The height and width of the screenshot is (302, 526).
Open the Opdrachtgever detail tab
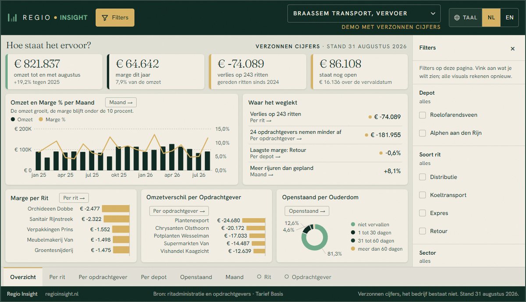[x=308, y=277]
